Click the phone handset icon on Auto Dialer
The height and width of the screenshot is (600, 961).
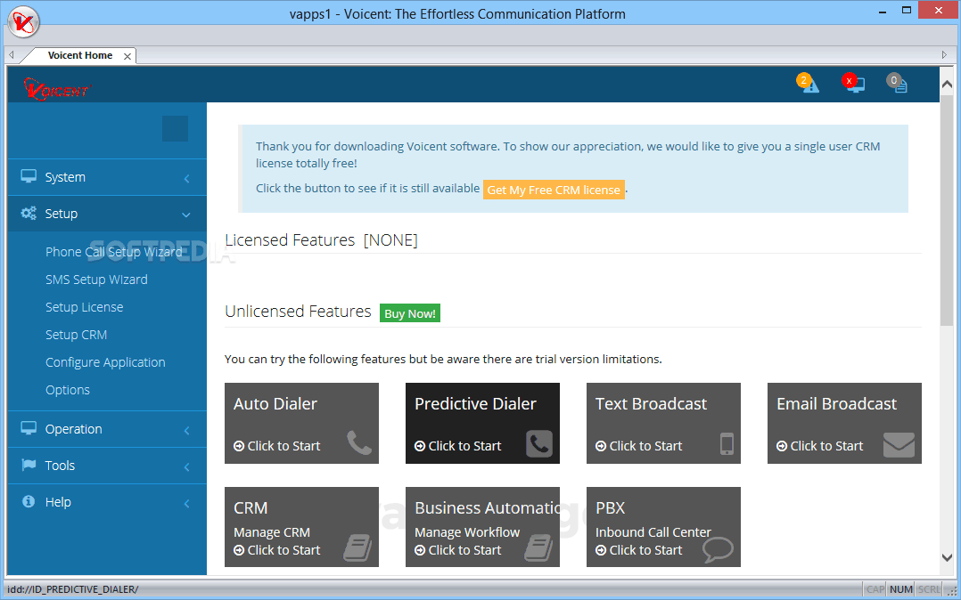359,442
